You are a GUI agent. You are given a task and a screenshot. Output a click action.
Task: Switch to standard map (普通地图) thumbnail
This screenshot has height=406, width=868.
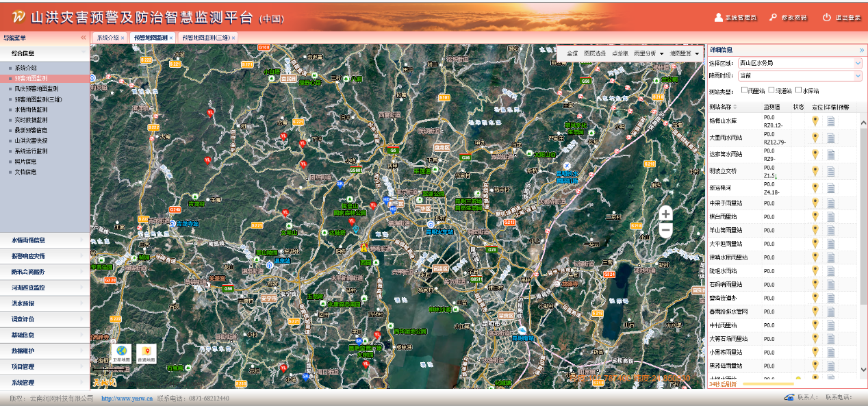pyautogui.click(x=146, y=353)
